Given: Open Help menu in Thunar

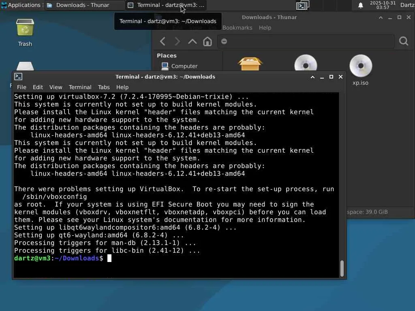Looking at the screenshot, I should (265, 28).
